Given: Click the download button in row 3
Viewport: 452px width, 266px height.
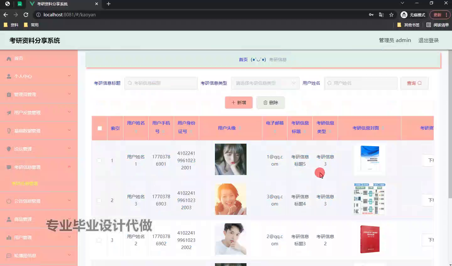Looking at the screenshot, I should pyautogui.click(x=428, y=240).
